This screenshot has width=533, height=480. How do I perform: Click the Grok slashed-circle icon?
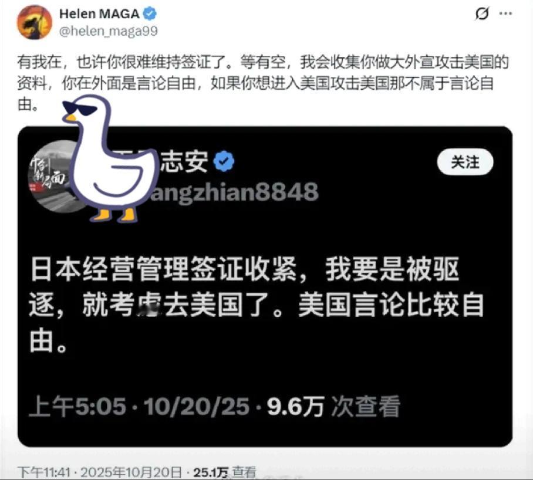click(x=482, y=13)
